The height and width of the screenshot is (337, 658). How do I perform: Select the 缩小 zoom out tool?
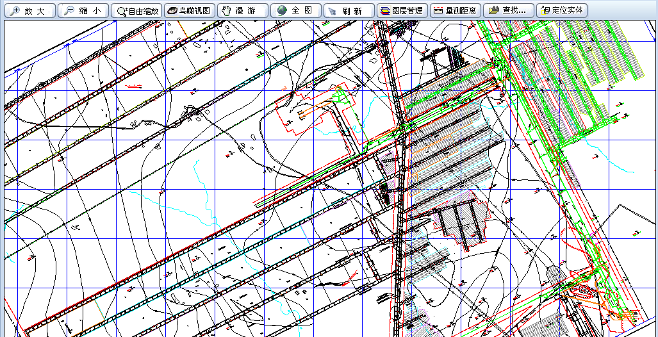[x=82, y=10]
